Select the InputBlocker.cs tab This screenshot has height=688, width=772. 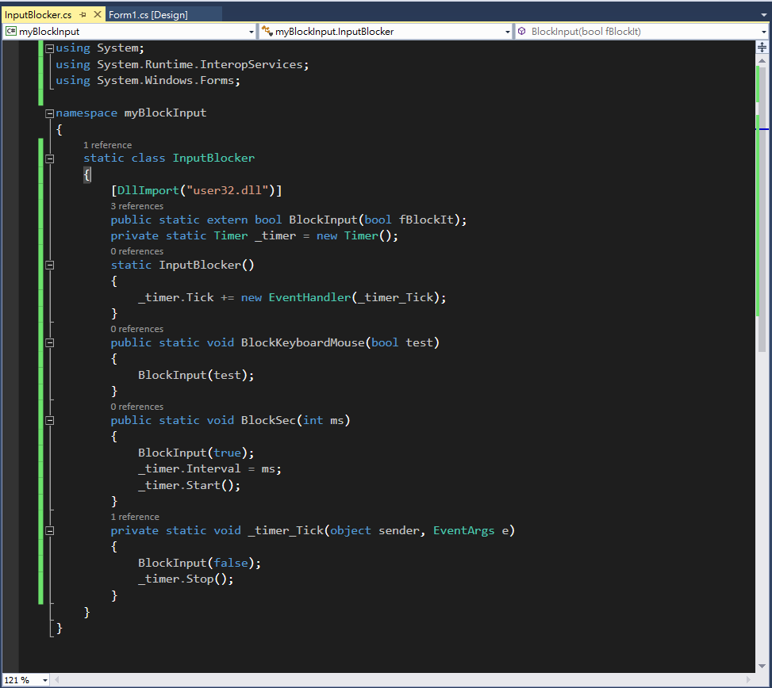tap(40, 13)
